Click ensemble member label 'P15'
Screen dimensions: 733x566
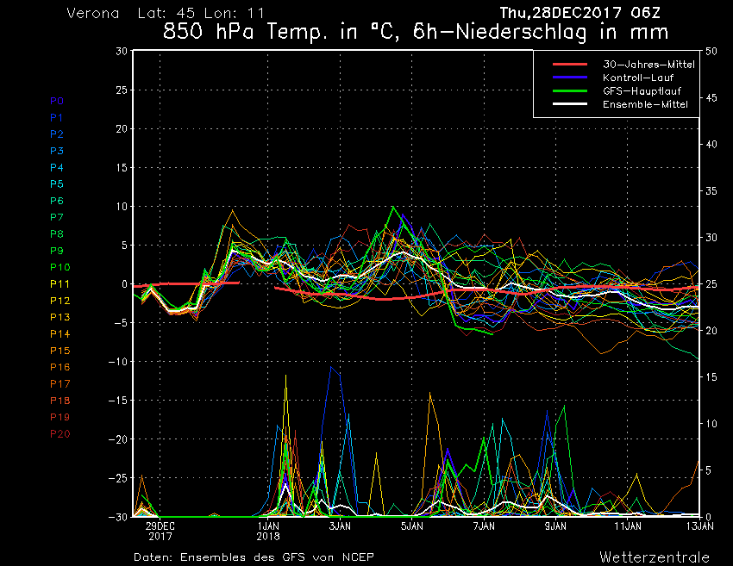(x=60, y=351)
